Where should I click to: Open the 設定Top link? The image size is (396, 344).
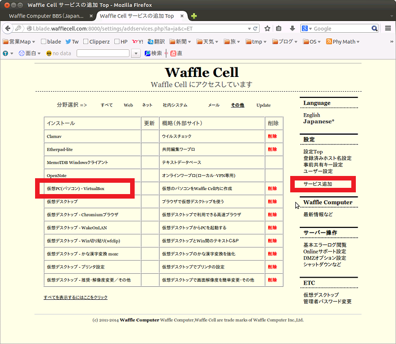(313, 152)
